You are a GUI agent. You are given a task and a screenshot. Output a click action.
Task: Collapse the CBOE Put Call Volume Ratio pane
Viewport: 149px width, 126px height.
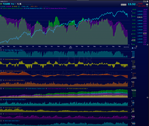[x=1, y=80]
